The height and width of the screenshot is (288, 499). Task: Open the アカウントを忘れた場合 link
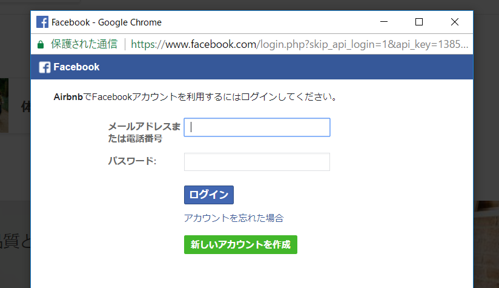coord(233,218)
